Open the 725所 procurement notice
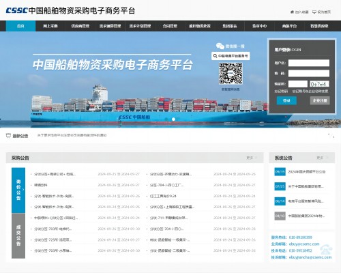The width and height of the screenshot is (341, 273). point(53,240)
